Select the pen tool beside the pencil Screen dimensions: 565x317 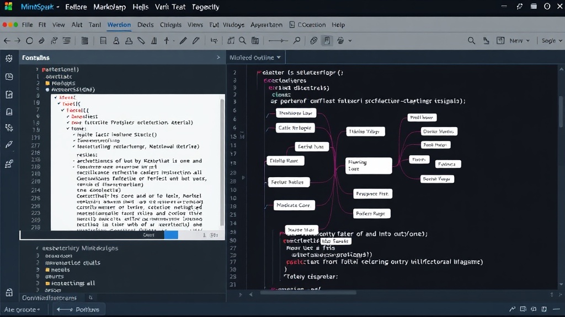(196, 41)
